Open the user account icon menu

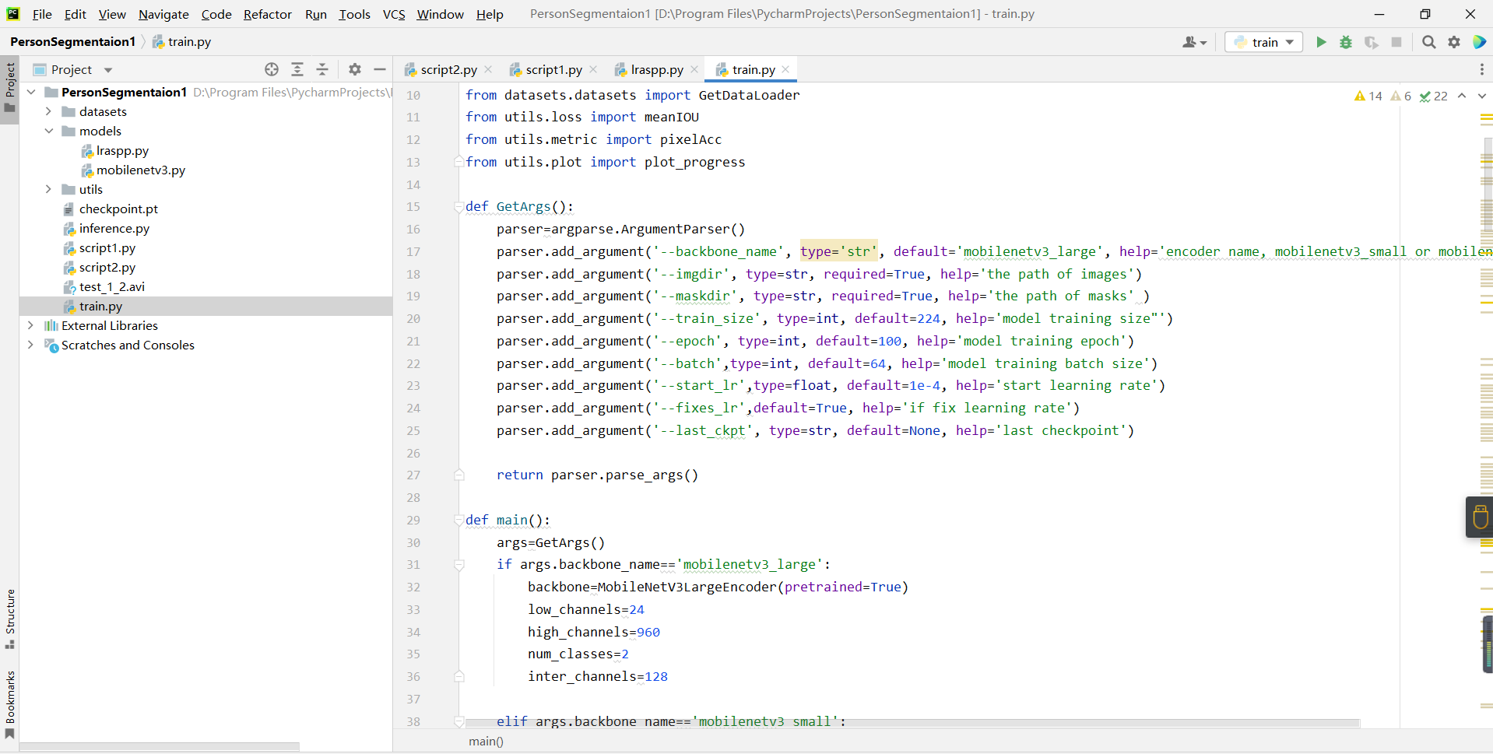click(1194, 42)
